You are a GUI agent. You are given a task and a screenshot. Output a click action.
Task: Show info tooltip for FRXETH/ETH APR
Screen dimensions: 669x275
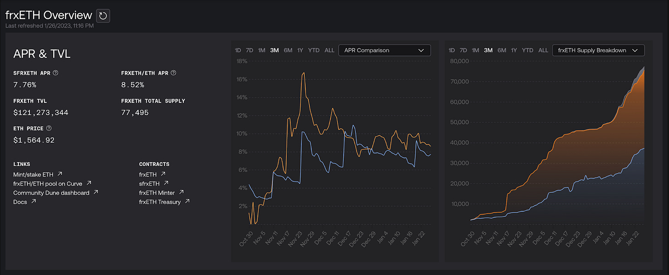point(173,73)
